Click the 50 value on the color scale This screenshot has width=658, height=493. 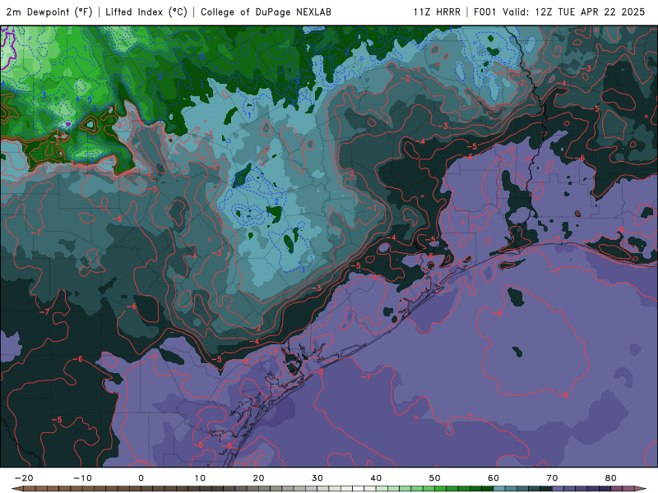click(x=435, y=478)
